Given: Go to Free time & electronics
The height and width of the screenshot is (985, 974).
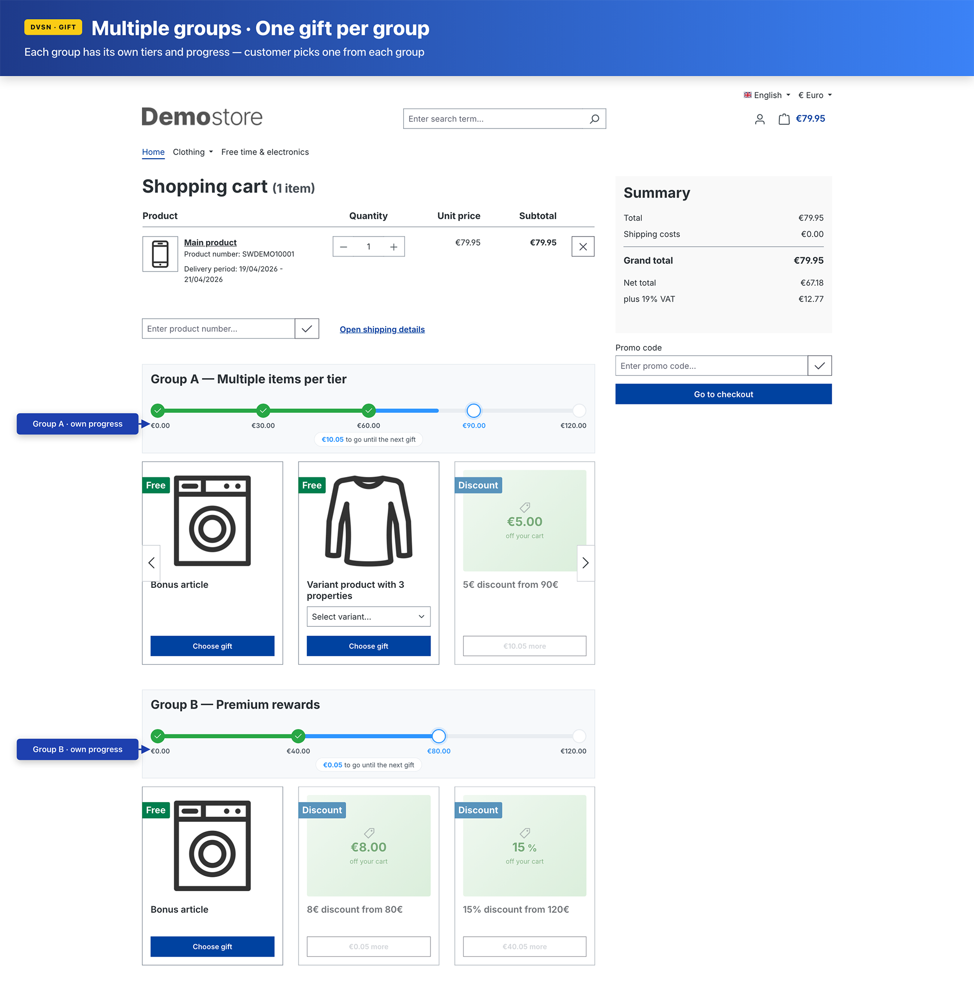Looking at the screenshot, I should click(x=265, y=152).
